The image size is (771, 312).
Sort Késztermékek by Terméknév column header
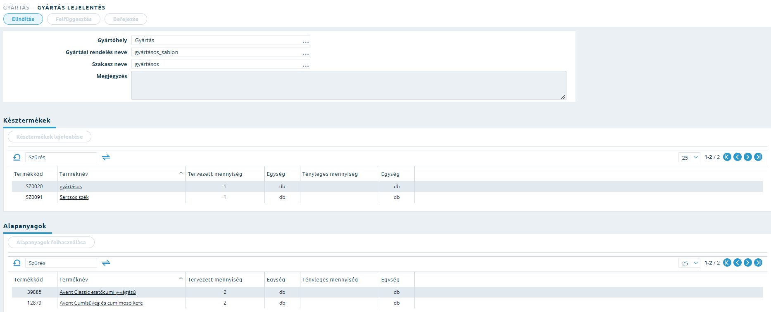(74, 174)
